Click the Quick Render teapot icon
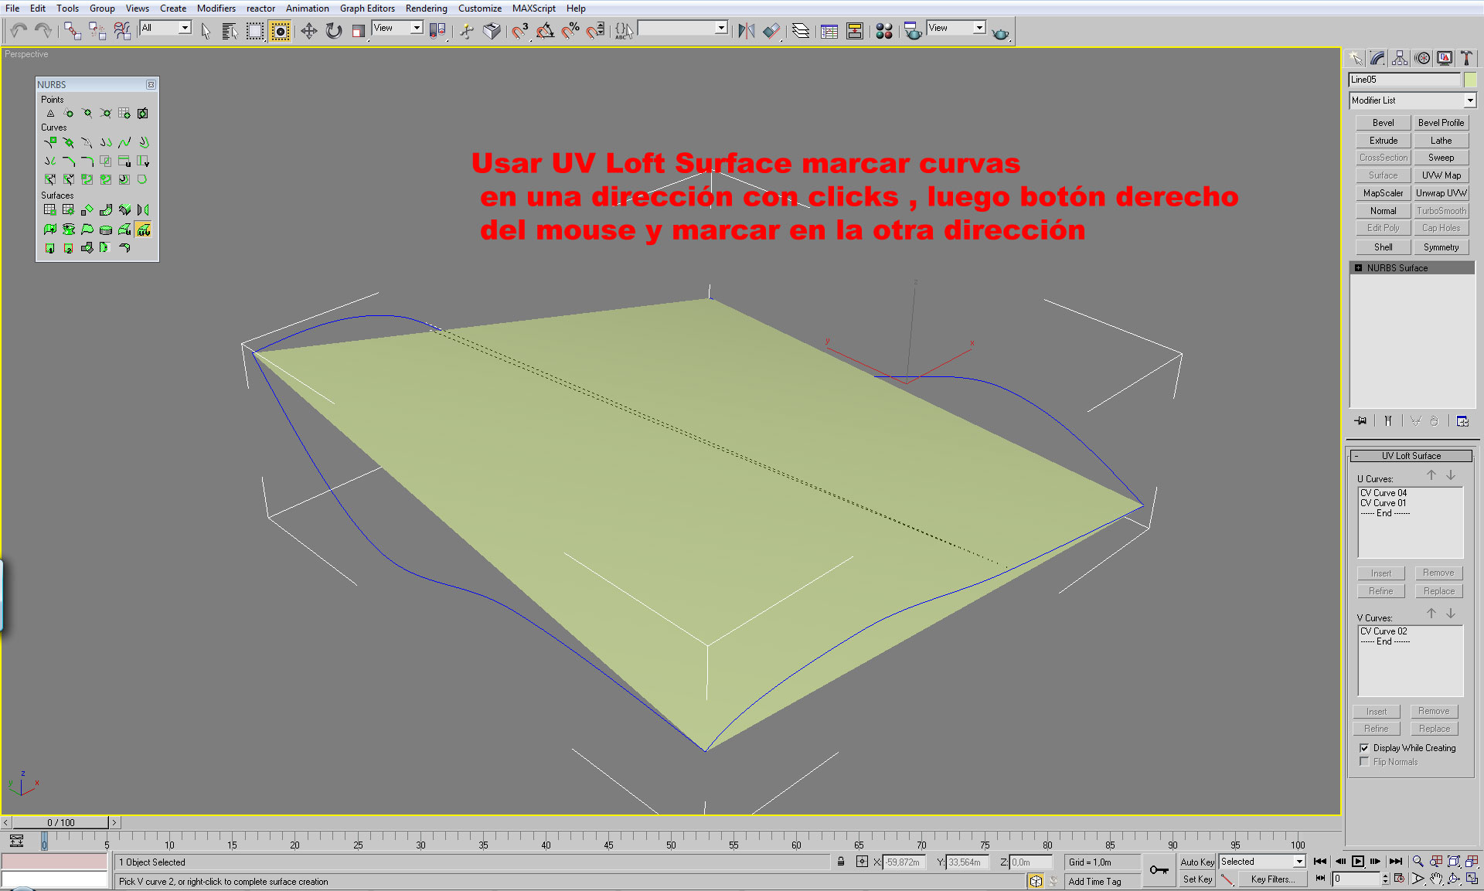The height and width of the screenshot is (891, 1484). pyautogui.click(x=1000, y=32)
